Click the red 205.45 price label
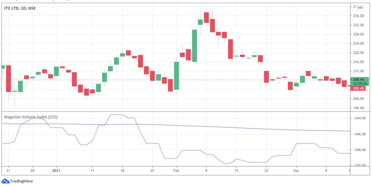 coord(358,88)
